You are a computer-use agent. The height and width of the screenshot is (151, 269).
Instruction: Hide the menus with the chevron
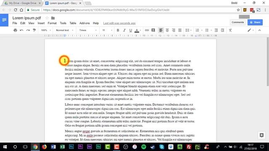(260, 30)
